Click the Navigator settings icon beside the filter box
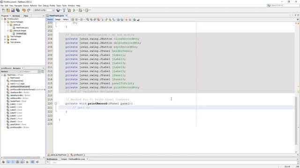The image size is (300, 168). (43, 71)
